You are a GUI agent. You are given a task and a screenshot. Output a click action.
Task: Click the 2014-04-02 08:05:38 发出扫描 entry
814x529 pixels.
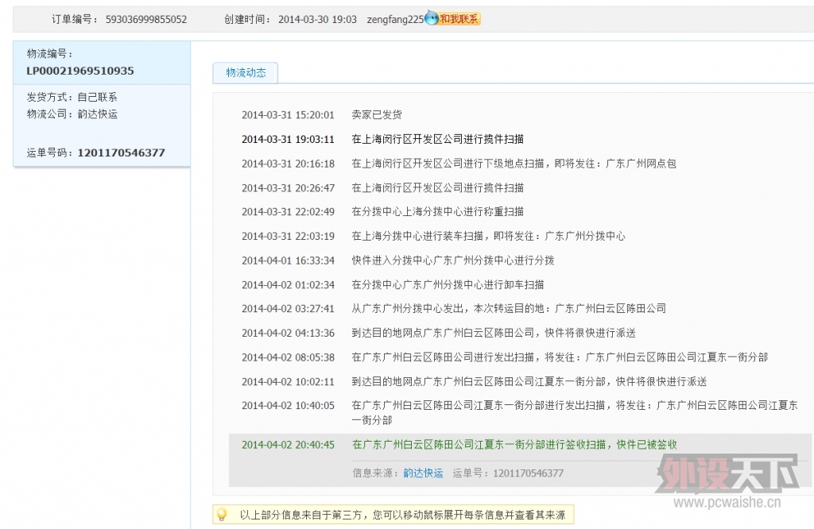point(505,357)
